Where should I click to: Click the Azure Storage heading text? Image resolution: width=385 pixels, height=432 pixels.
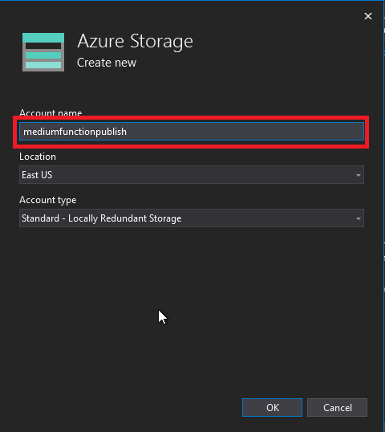click(135, 42)
